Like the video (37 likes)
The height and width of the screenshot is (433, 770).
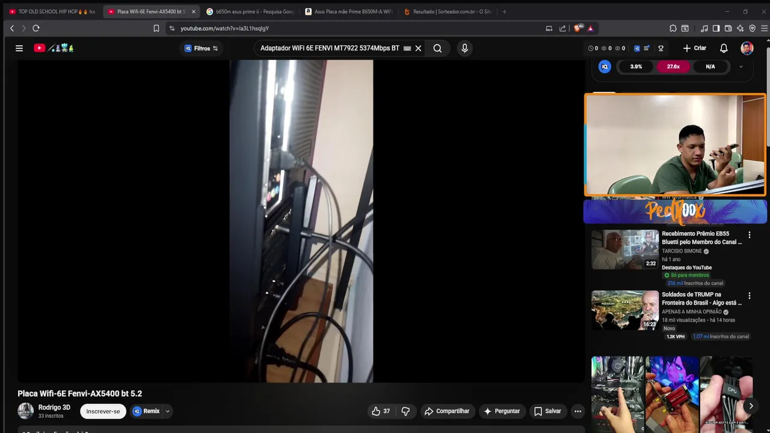[x=381, y=411]
